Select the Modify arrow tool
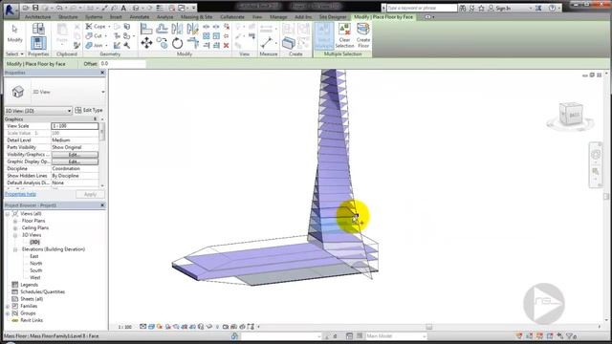The height and width of the screenshot is (344, 612). (15, 33)
